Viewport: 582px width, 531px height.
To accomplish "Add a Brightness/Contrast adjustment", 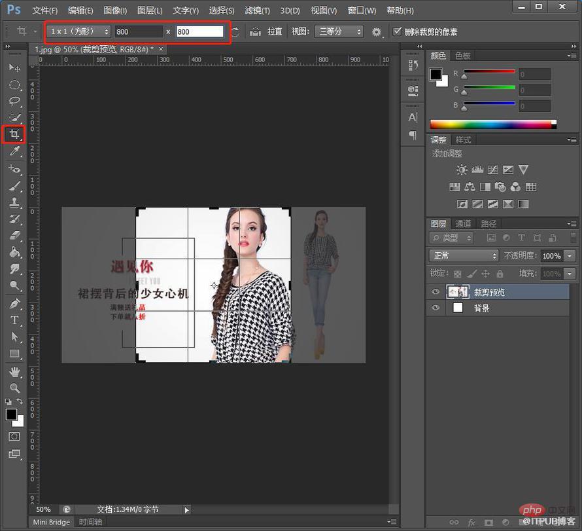I will 462,170.
